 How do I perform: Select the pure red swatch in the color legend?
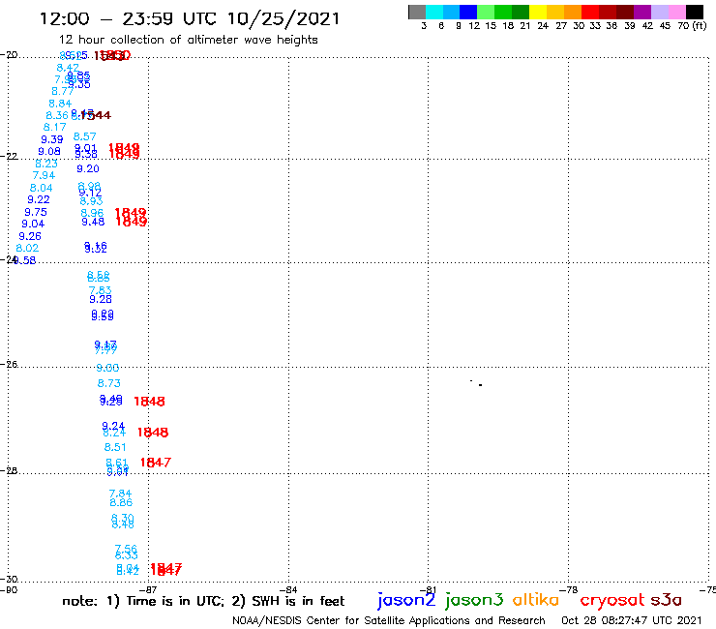click(590, 12)
